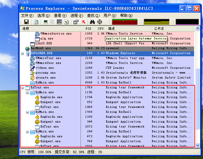Click the Refresh Now toolbar icon
203x159 pixels.
coord(36,22)
